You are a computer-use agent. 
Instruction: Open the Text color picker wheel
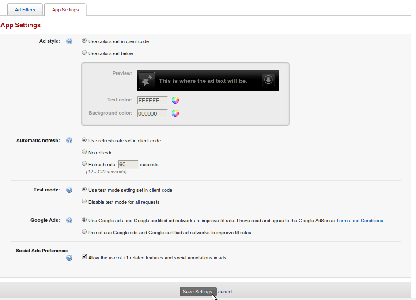(175, 100)
